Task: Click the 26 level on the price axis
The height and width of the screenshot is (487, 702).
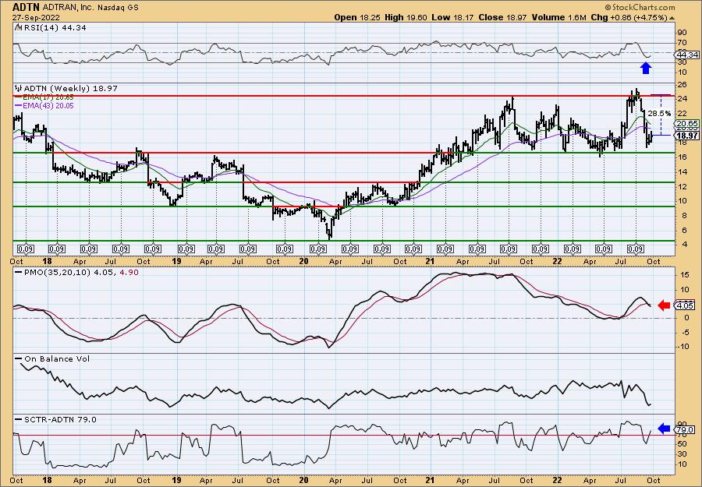Action: point(682,84)
